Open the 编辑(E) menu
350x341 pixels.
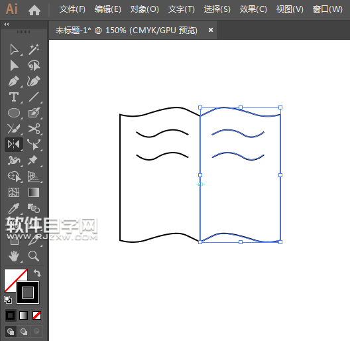click(108, 9)
